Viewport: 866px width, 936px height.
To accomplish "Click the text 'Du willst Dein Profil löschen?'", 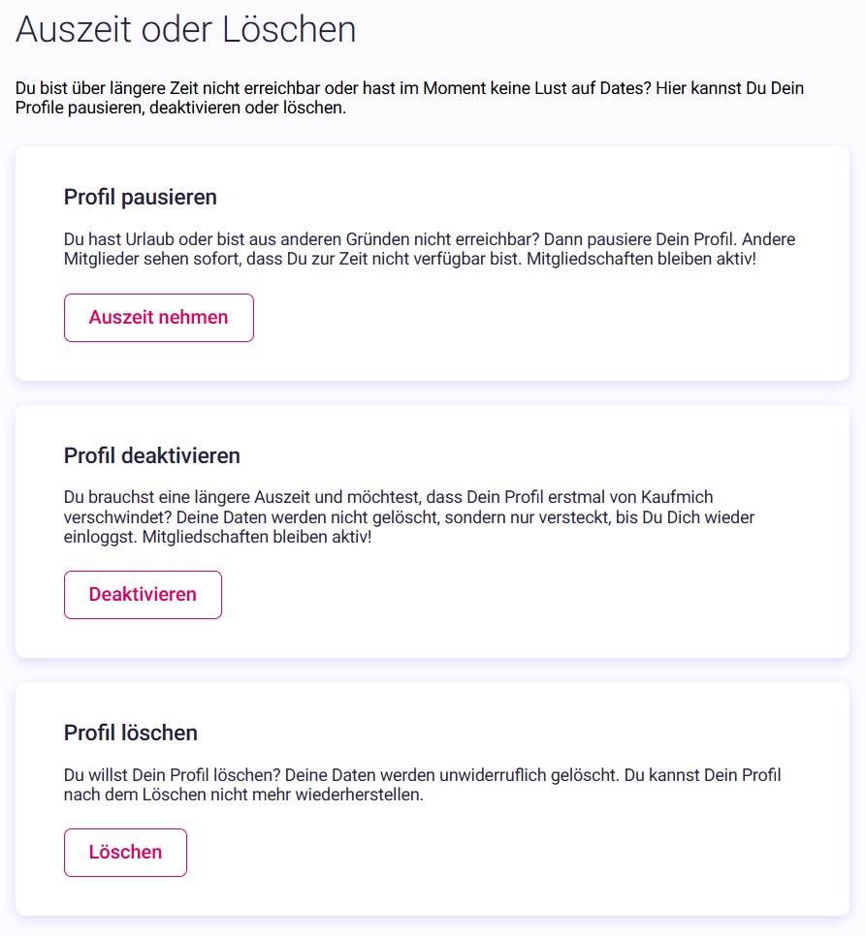I will click(x=172, y=775).
